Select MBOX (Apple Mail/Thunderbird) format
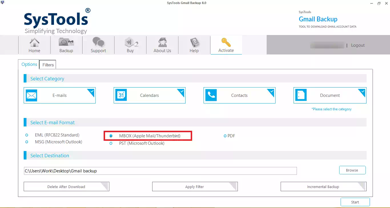 point(111,136)
